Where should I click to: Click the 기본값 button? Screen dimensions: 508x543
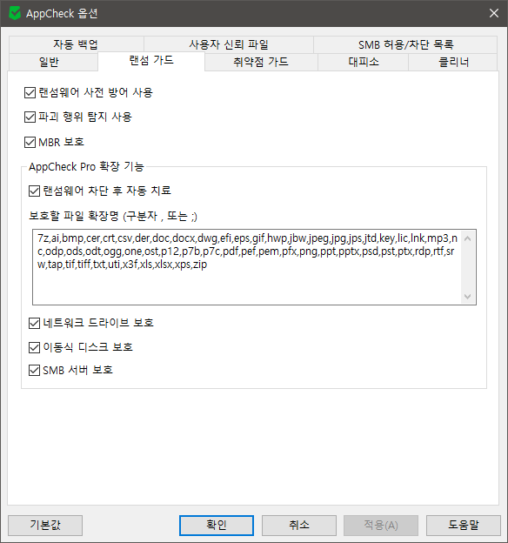[45, 526]
